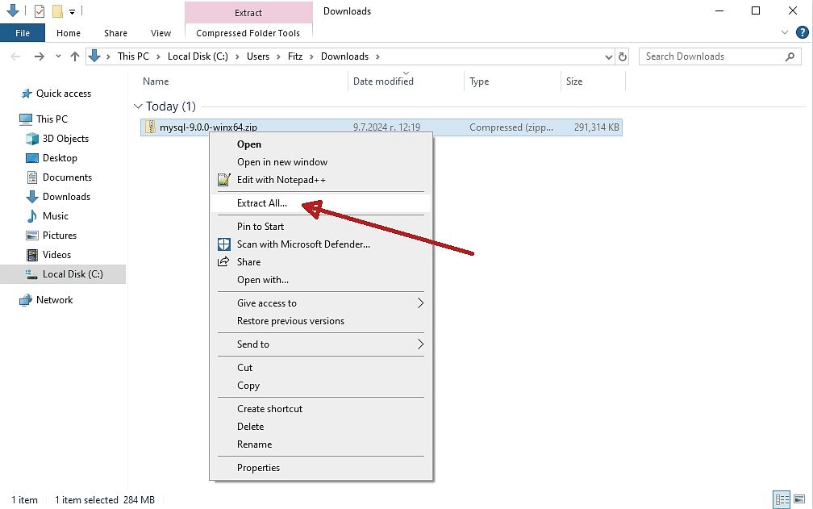The image size is (813, 509).
Task: Open the Videos folder in the sidebar
Action: tap(56, 255)
